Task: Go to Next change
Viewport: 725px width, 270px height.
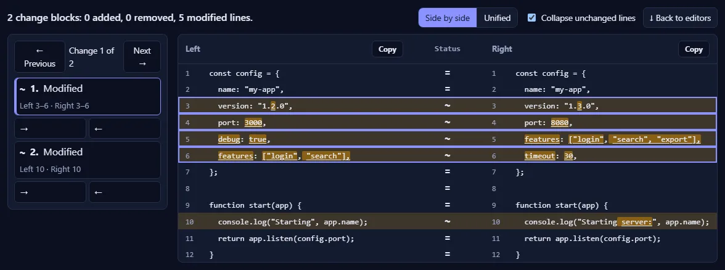Action: tap(142, 57)
